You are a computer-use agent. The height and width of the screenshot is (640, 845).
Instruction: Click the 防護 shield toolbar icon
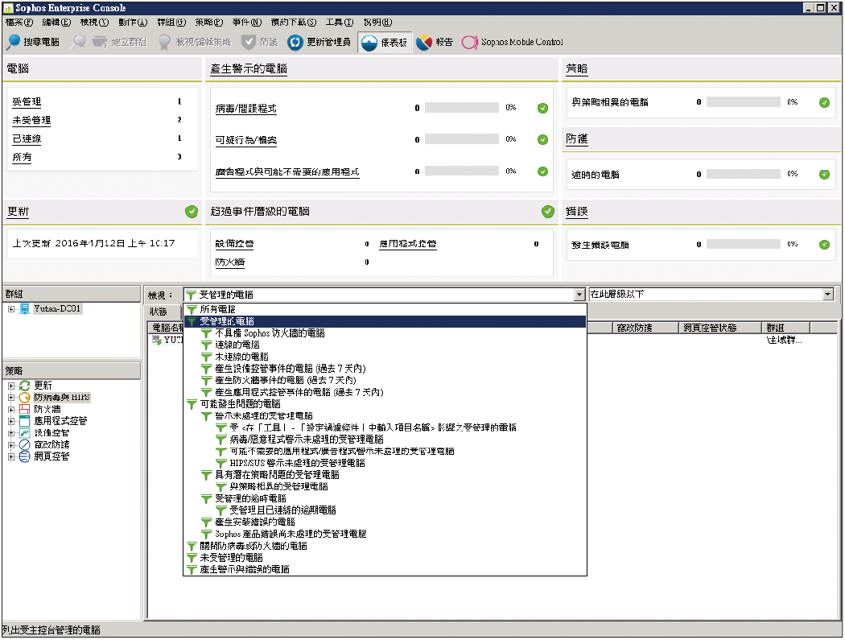pos(249,42)
